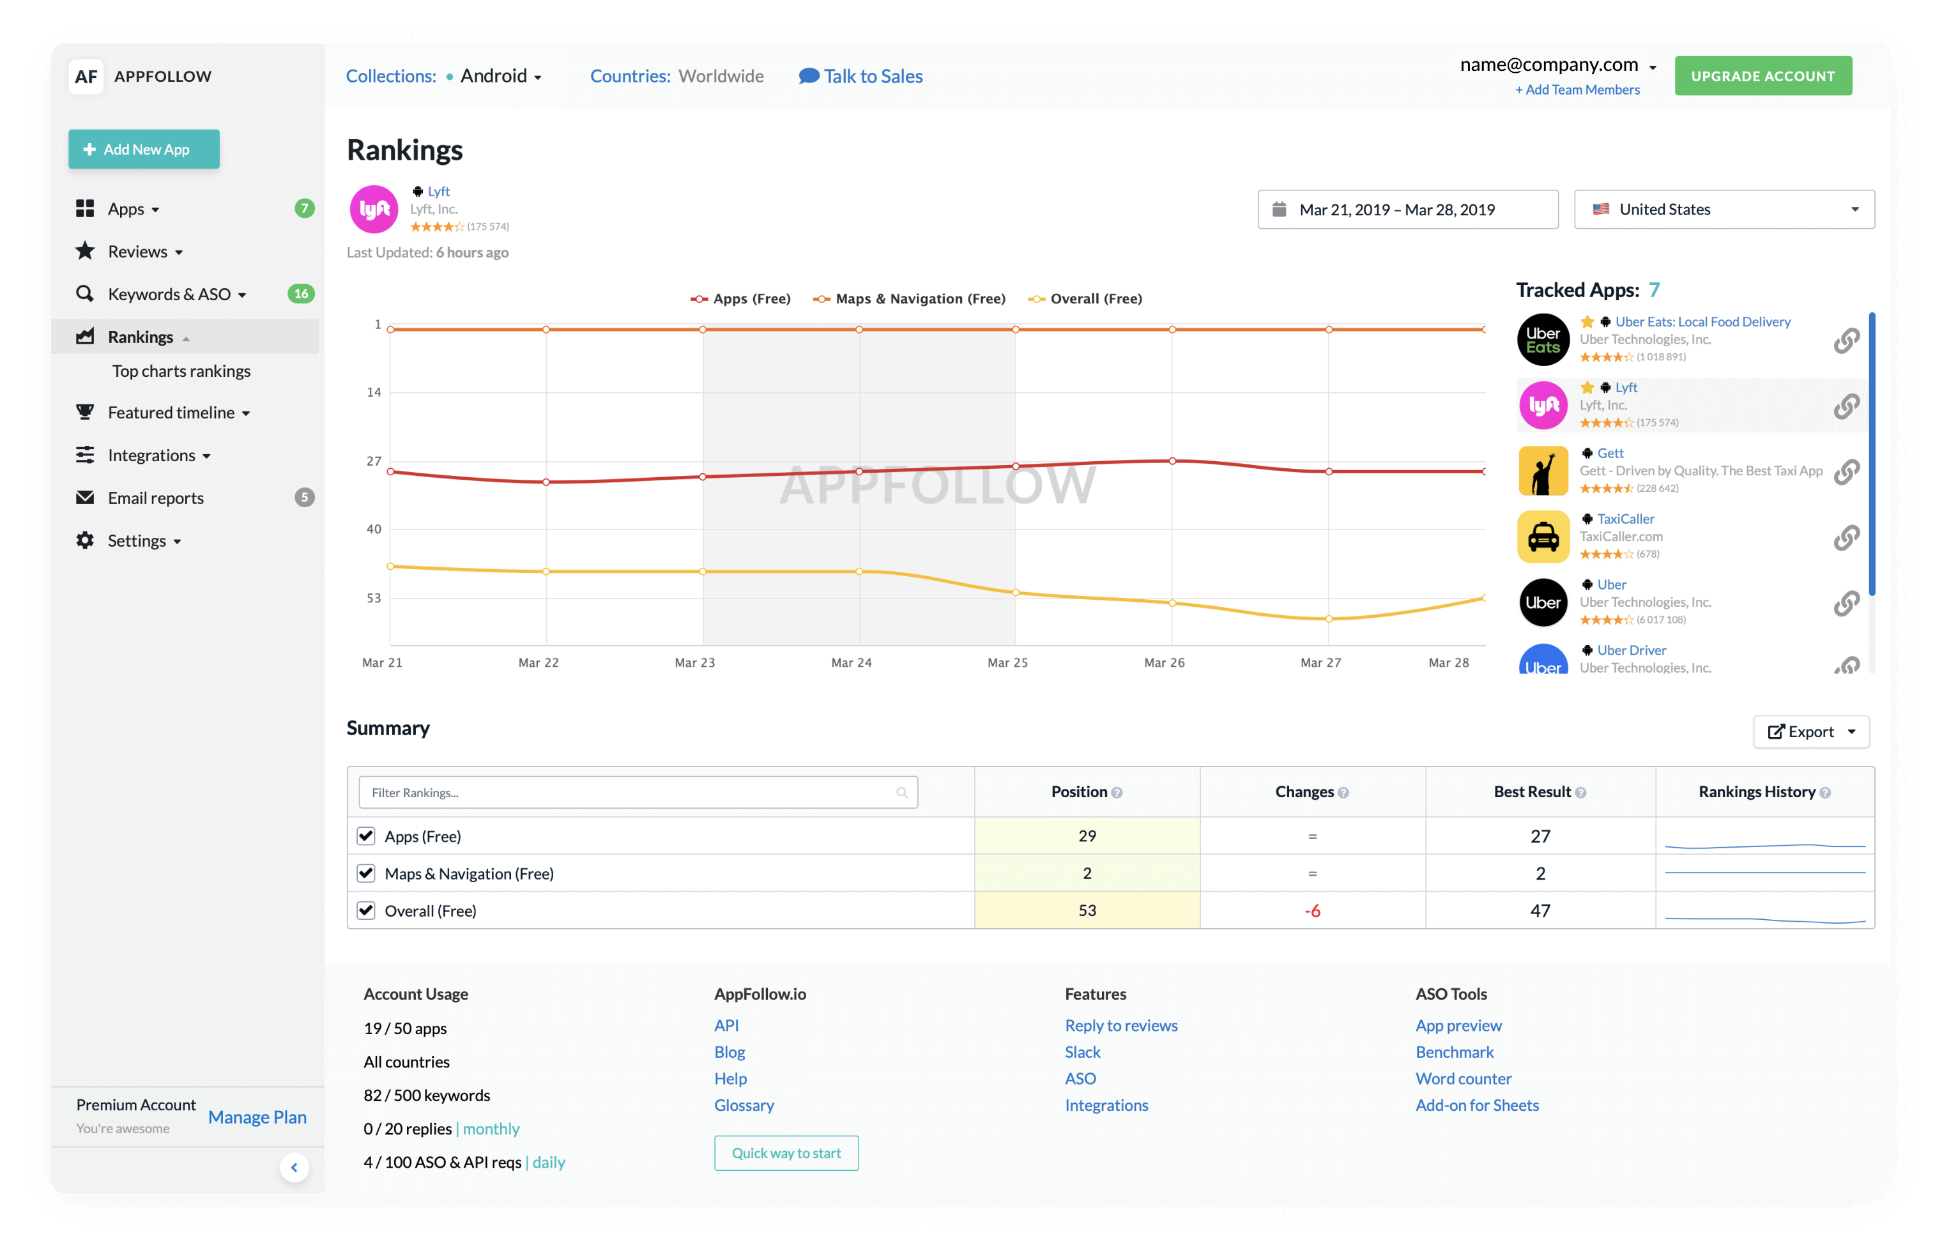Open the Benchmark footer link
1942x1252 pixels.
point(1455,1052)
